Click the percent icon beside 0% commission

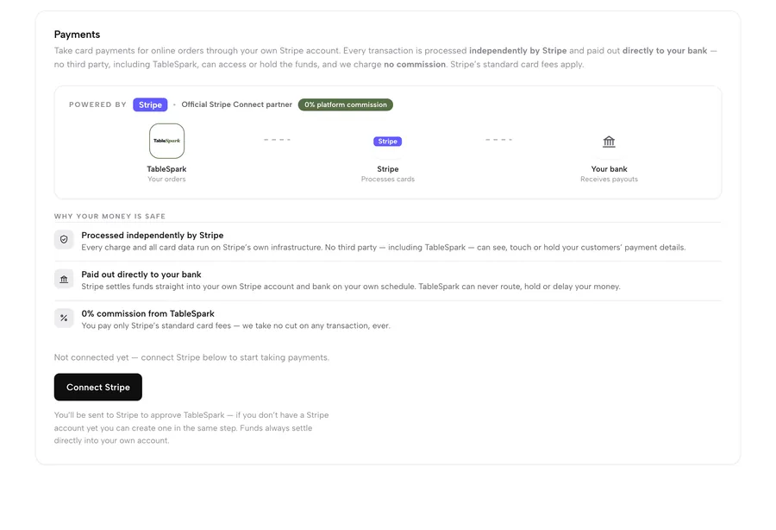pos(64,318)
